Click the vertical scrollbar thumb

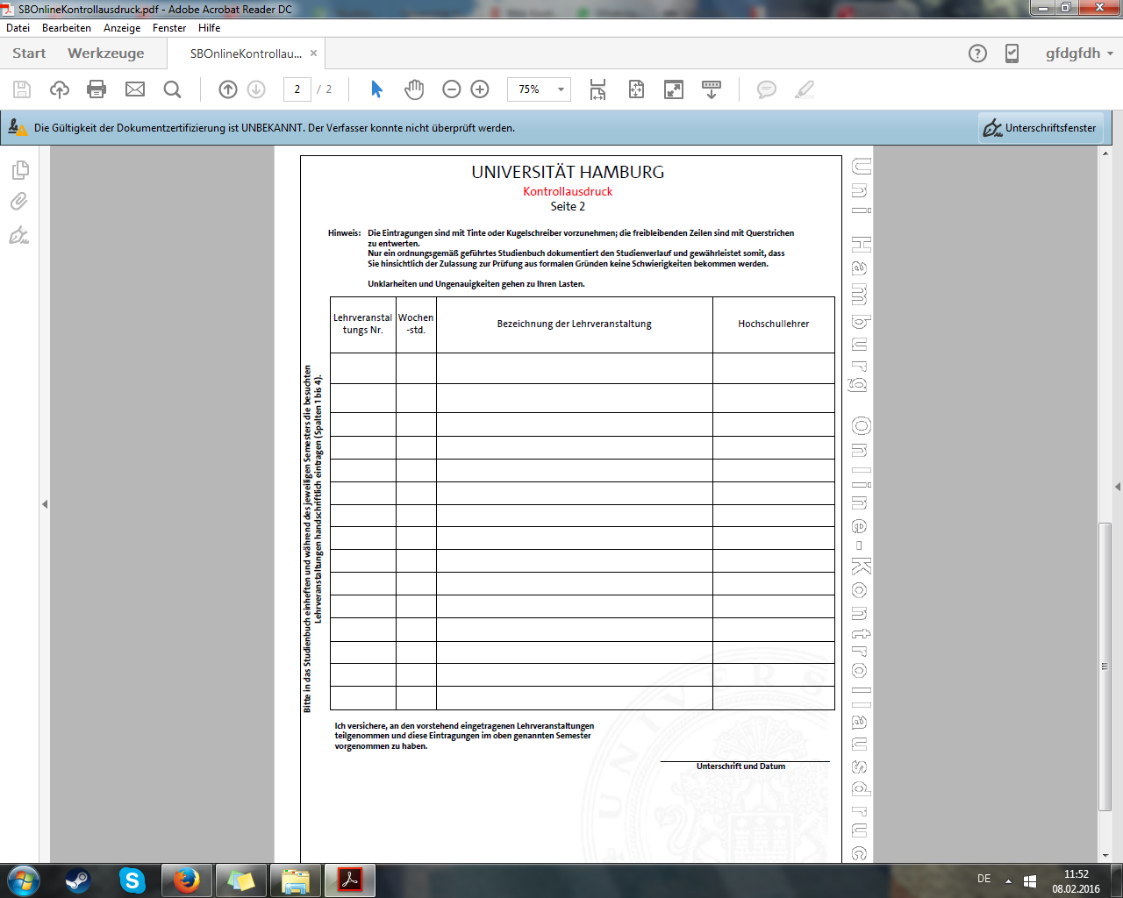(x=1105, y=666)
